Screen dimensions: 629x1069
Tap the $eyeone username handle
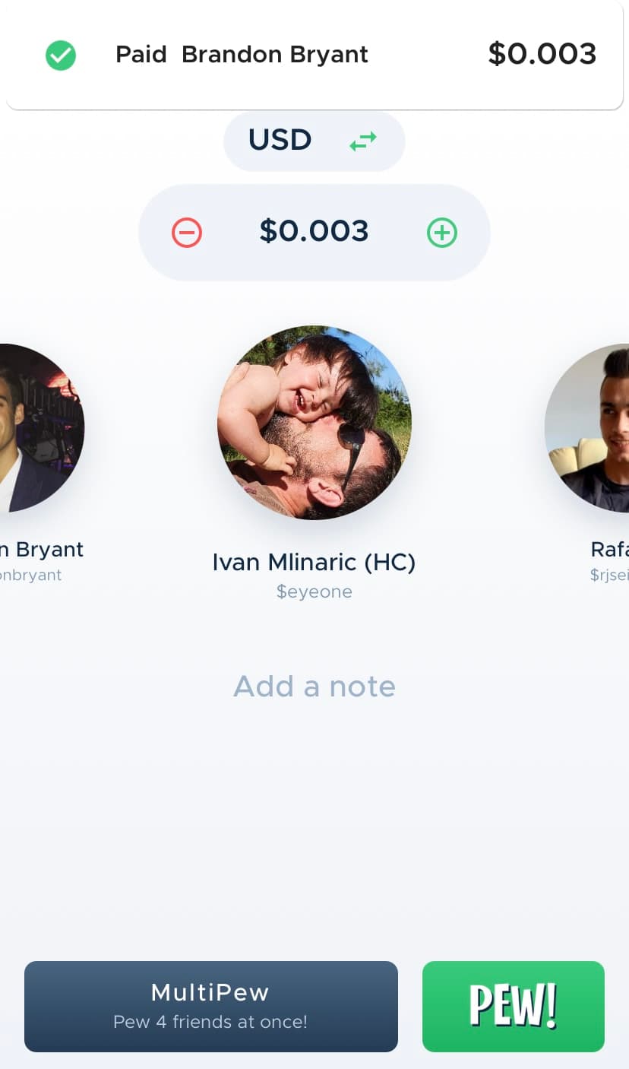314,592
